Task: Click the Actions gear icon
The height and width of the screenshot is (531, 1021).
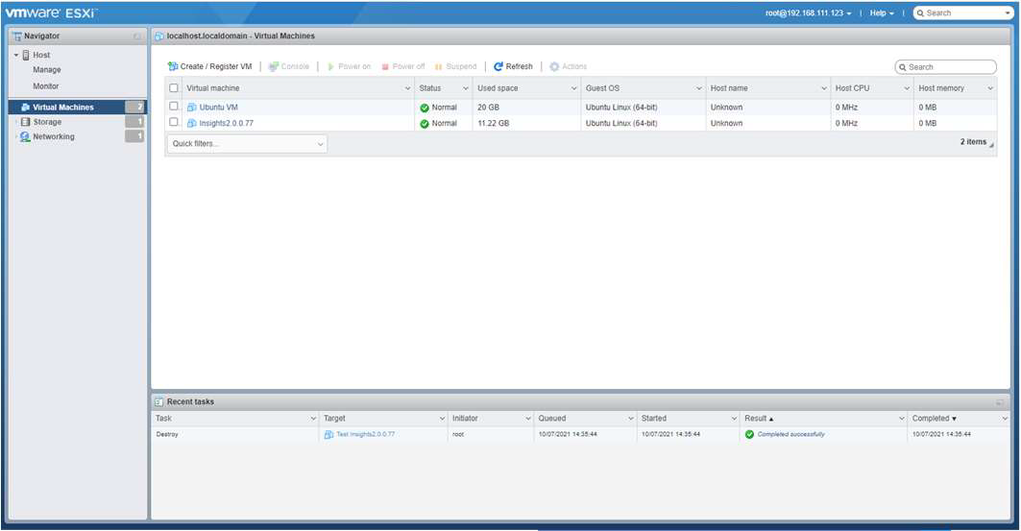Action: pyautogui.click(x=554, y=66)
